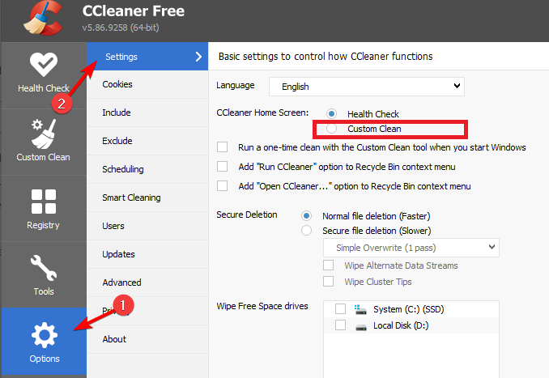Image resolution: width=549 pixels, height=378 pixels.
Task: Open the Registry grid icon
Action: coord(44,202)
